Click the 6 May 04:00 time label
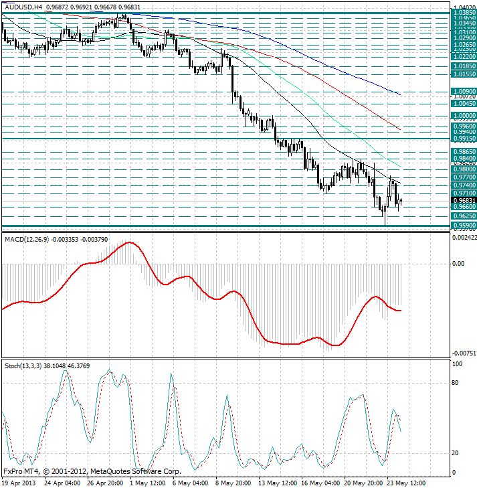477x488 pixels. [191, 483]
